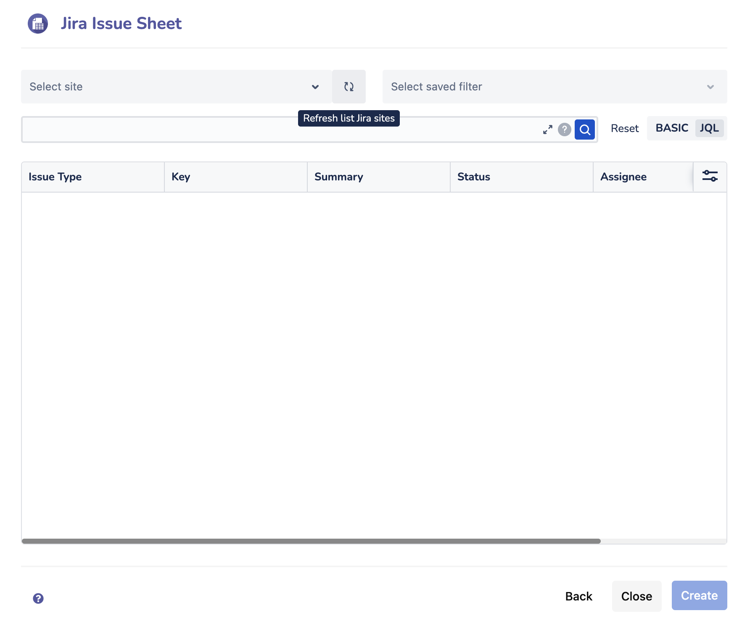
Task: Run search with magnifier button
Action: [x=584, y=130]
